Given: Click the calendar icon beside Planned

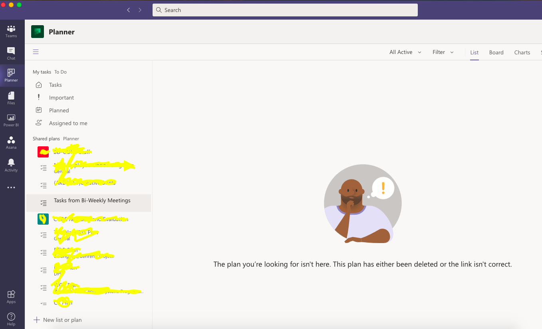Looking at the screenshot, I should click(39, 110).
